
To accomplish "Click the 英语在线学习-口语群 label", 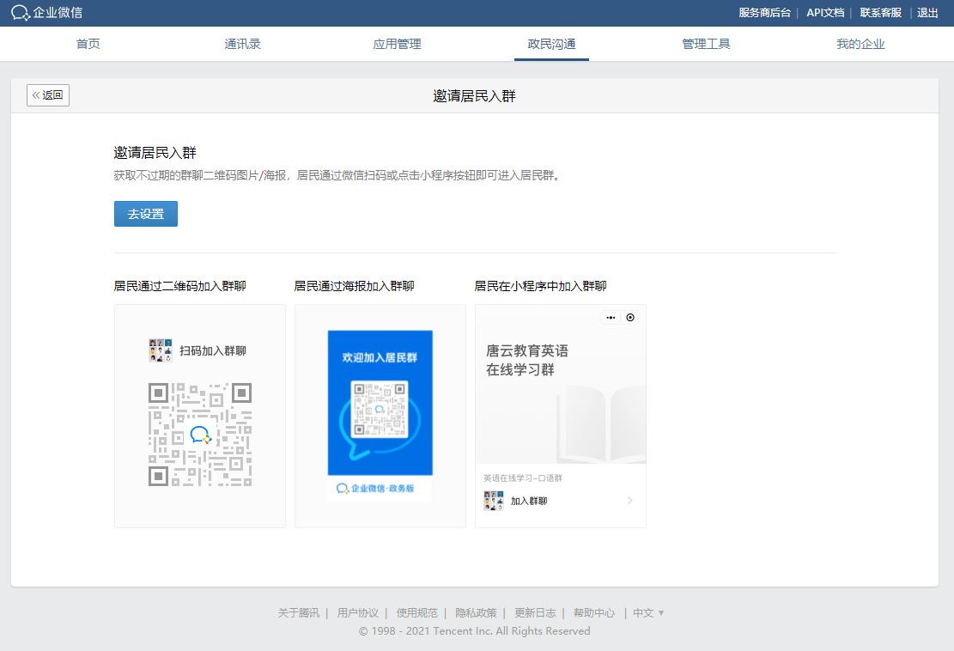I will coord(523,478).
